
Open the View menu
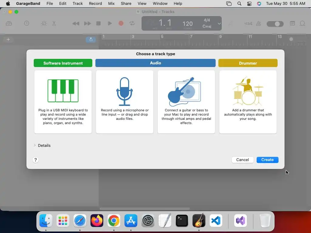coord(142,3)
